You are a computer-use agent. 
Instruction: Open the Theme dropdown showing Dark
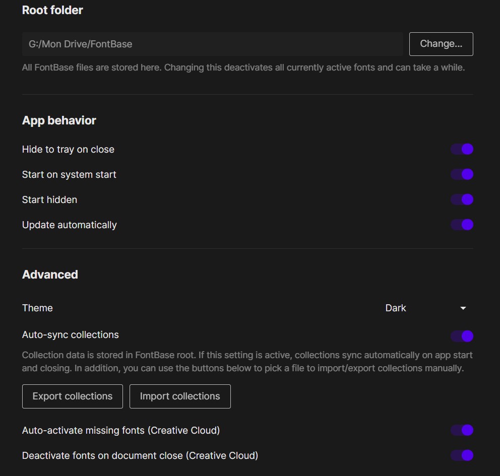coord(423,308)
